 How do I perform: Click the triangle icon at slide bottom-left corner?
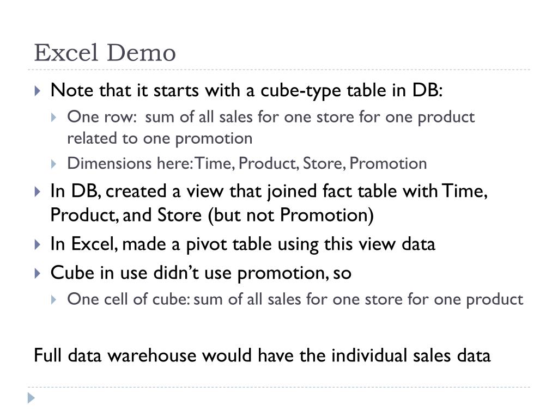tap(31, 398)
